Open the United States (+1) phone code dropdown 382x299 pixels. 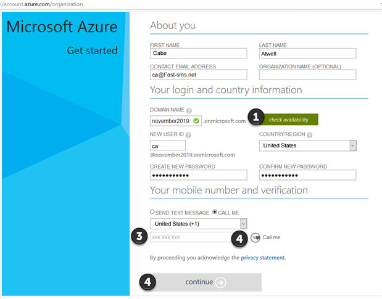tap(199, 224)
